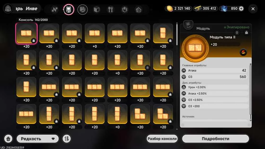Click the UID 218244358359 text
This screenshot has height=149, width=265.
[x=12, y=147]
